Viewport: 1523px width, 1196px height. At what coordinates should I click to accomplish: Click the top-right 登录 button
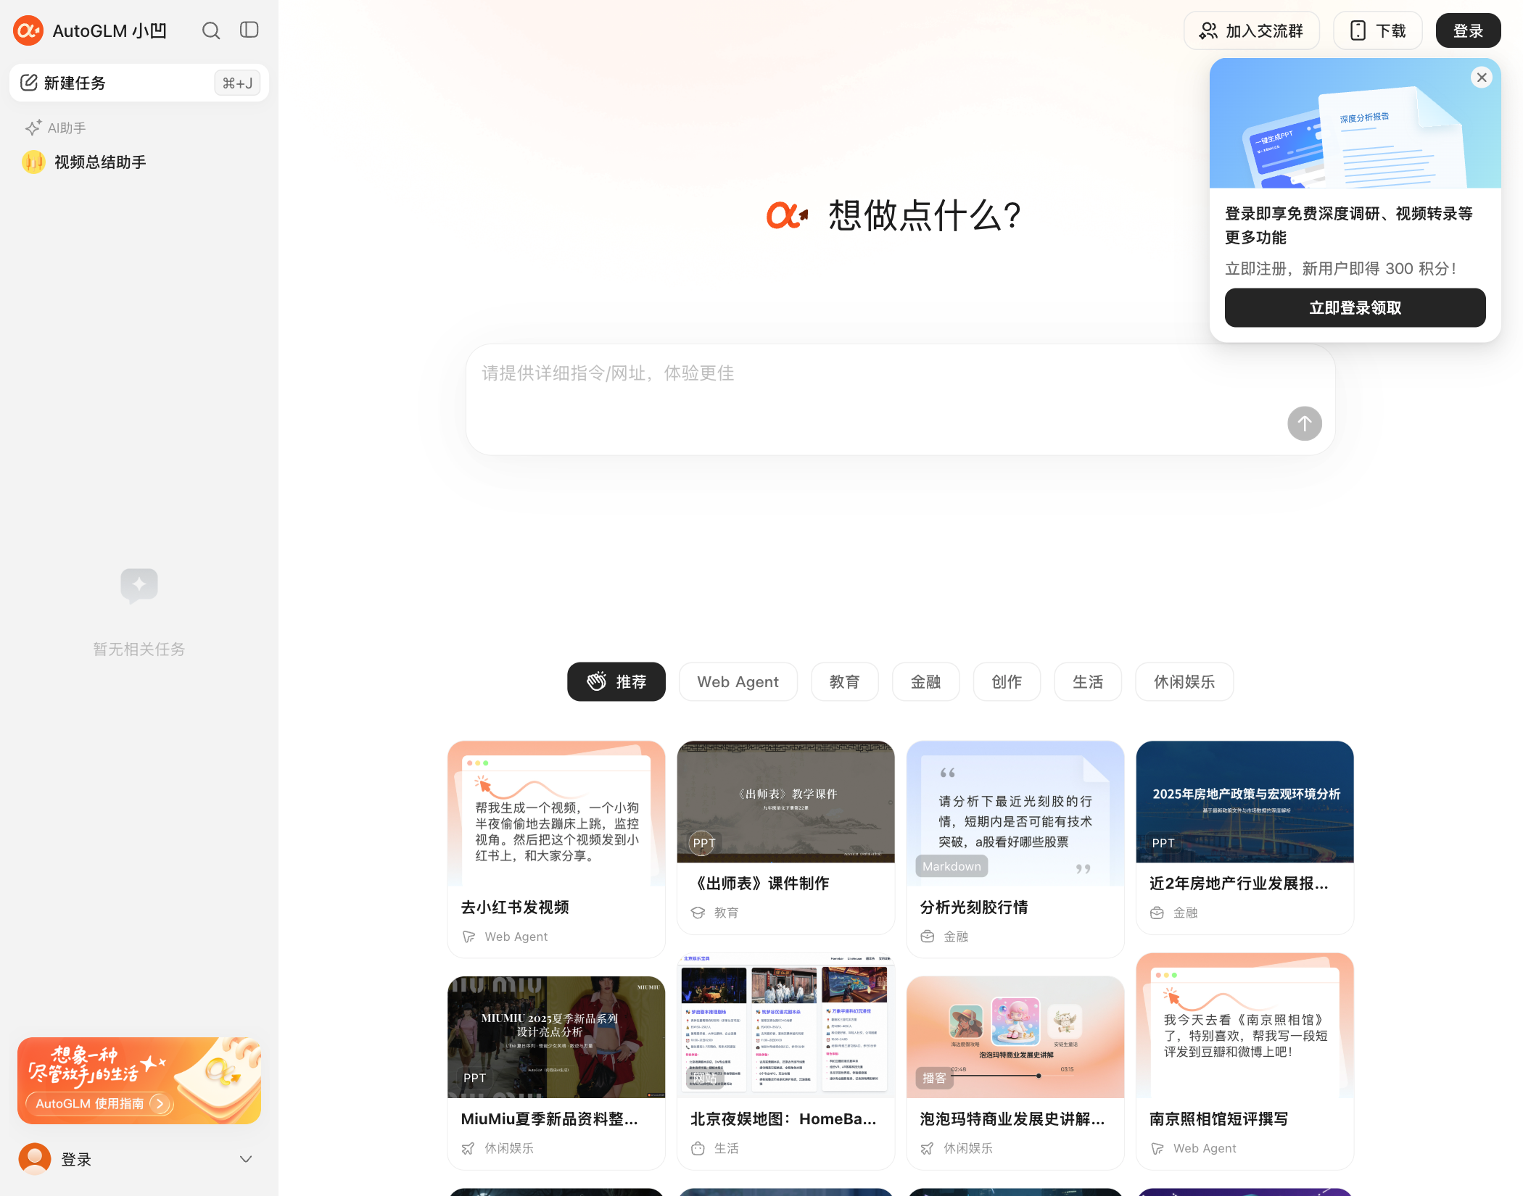click(x=1468, y=30)
